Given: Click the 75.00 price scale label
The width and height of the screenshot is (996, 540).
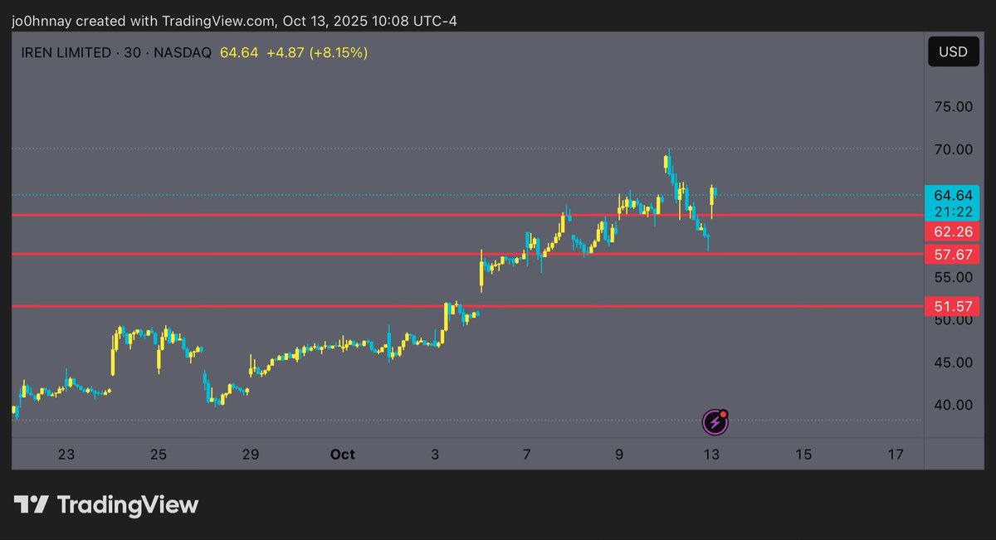Looking at the screenshot, I should [x=952, y=107].
